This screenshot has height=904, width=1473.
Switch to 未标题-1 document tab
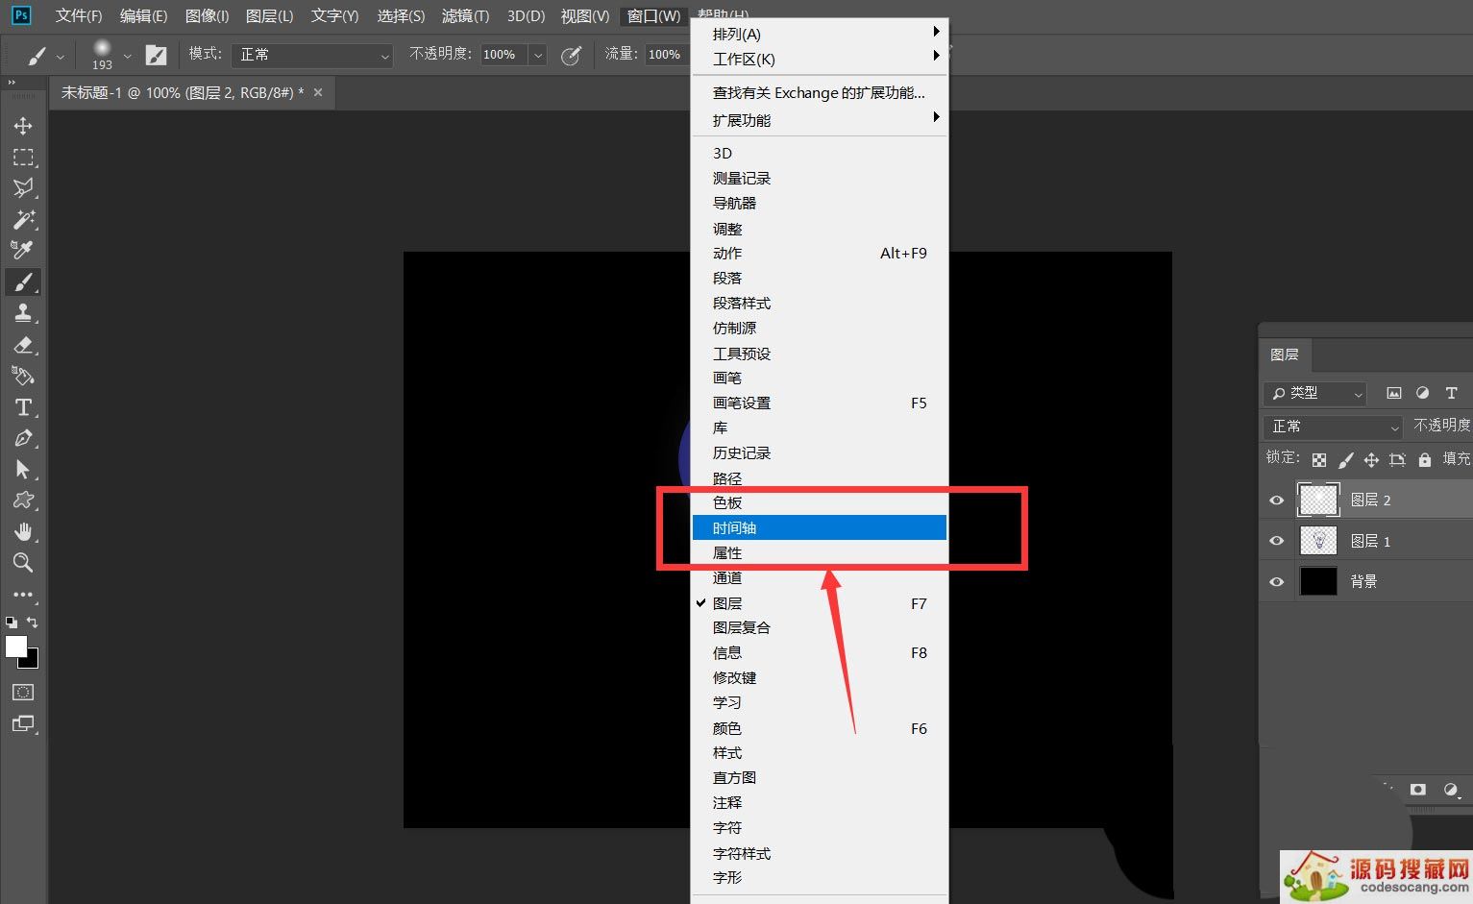coord(182,92)
